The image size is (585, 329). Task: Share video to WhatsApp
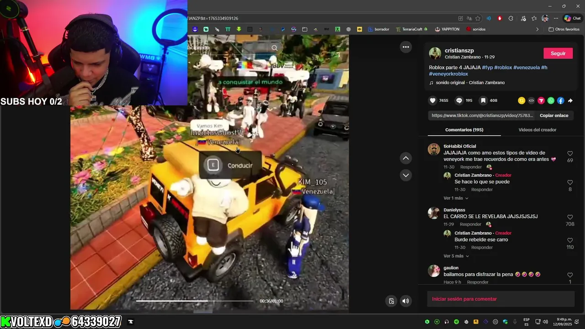(551, 101)
